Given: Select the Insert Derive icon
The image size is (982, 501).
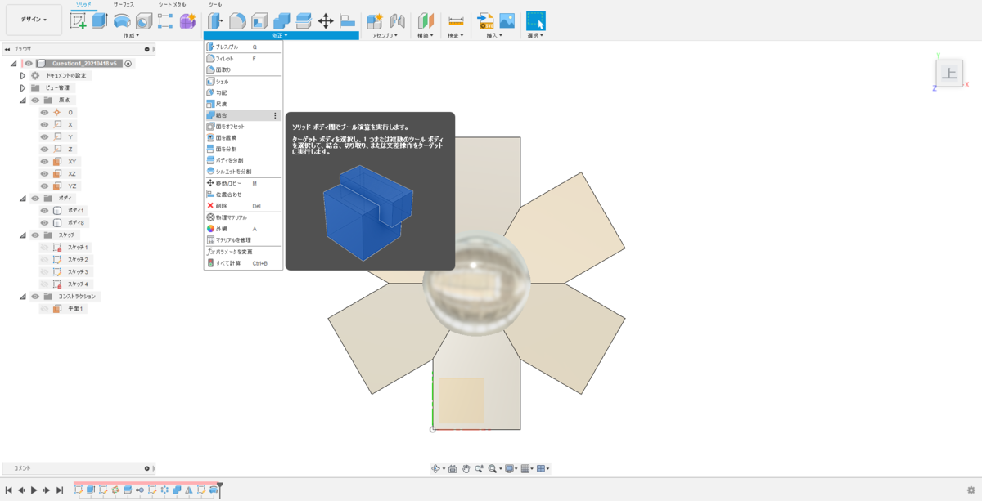Looking at the screenshot, I should [485, 21].
